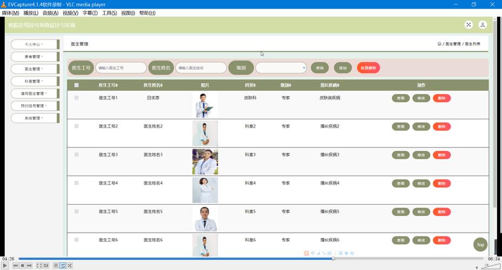Click 修改 in the 医生工号5 row
This screenshot has height=270, width=502.
tap(421, 212)
